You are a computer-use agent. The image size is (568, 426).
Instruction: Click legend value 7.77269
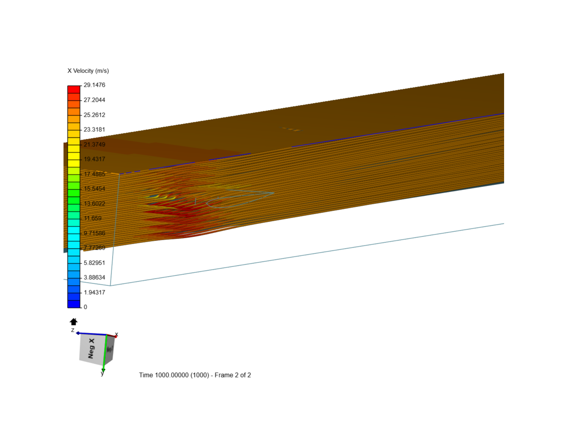tap(94, 248)
